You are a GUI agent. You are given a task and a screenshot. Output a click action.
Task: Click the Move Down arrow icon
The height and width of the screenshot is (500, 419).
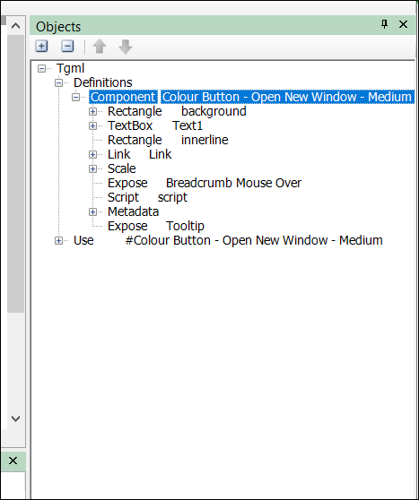pyautogui.click(x=126, y=47)
